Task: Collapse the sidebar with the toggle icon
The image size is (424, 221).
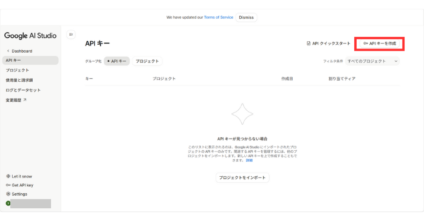Action: pyautogui.click(x=71, y=35)
